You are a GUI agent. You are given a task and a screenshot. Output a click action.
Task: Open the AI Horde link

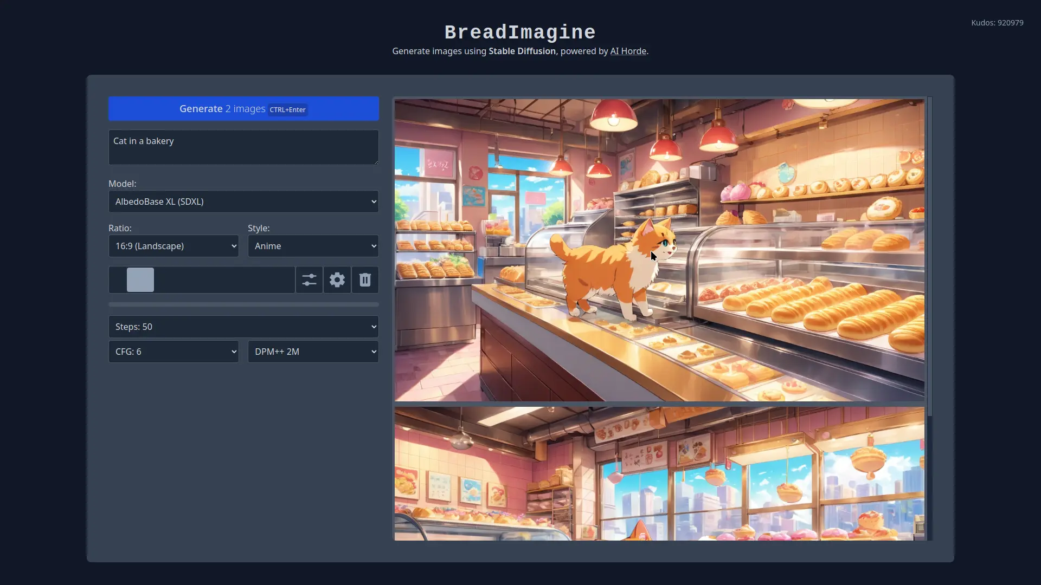tap(628, 51)
